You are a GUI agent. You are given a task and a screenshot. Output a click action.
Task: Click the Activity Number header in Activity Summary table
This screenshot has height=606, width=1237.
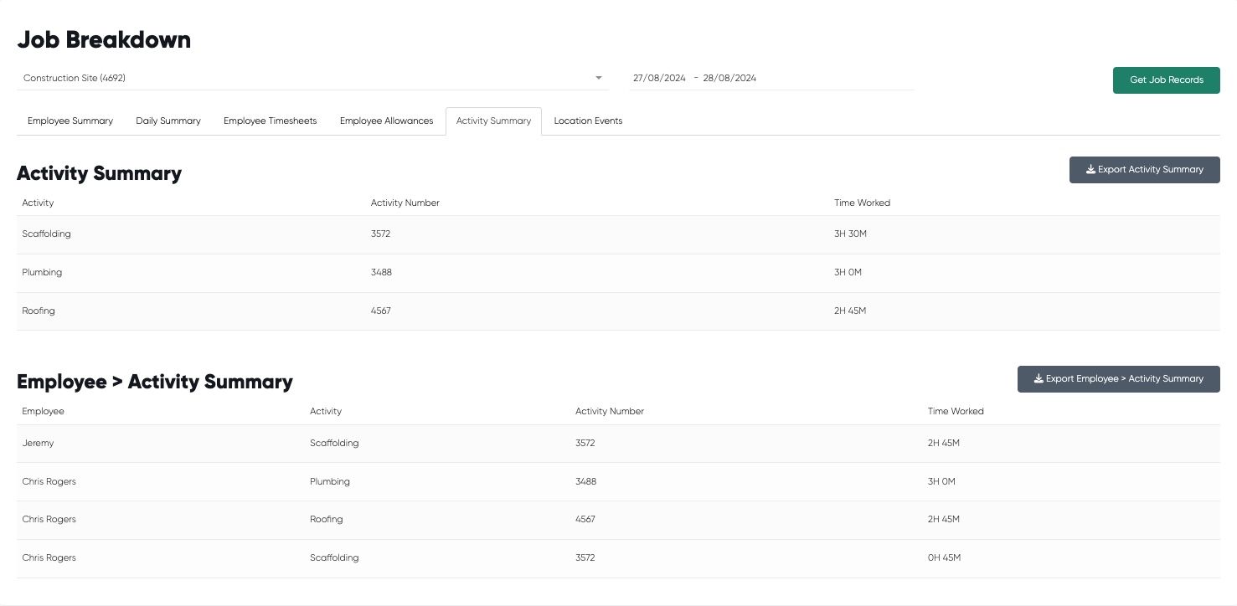point(405,203)
